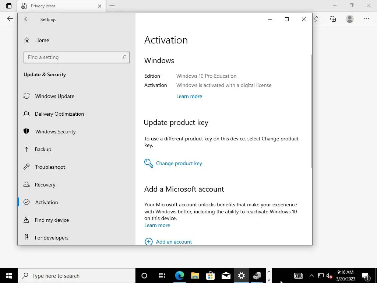Open Edge tab actions menu icon
This screenshot has width=377, height=283.
9,6
